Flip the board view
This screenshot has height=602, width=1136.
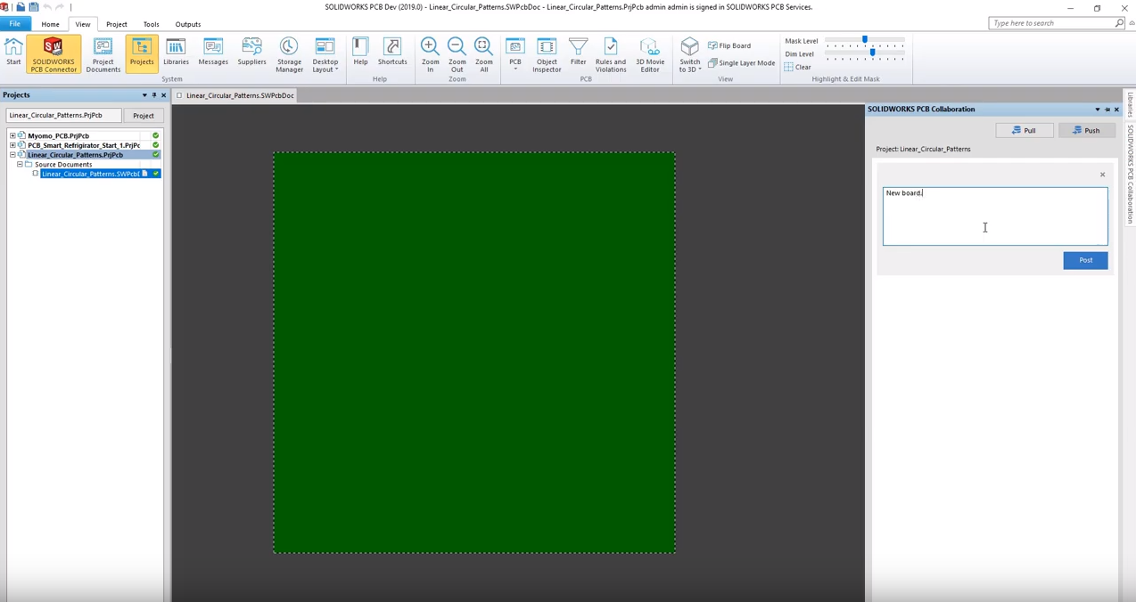[729, 45]
